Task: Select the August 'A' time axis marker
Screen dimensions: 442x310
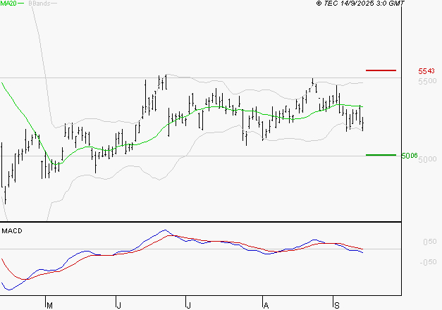Action: coord(265,305)
